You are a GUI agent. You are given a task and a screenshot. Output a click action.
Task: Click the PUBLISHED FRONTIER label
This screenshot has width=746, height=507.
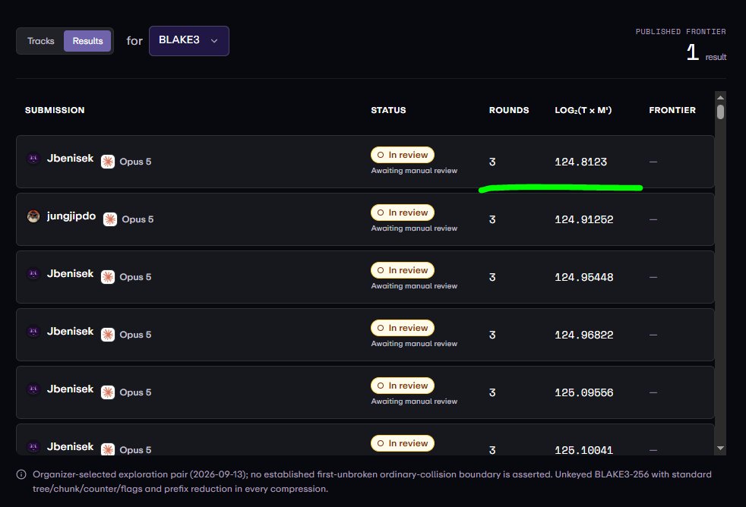click(681, 31)
